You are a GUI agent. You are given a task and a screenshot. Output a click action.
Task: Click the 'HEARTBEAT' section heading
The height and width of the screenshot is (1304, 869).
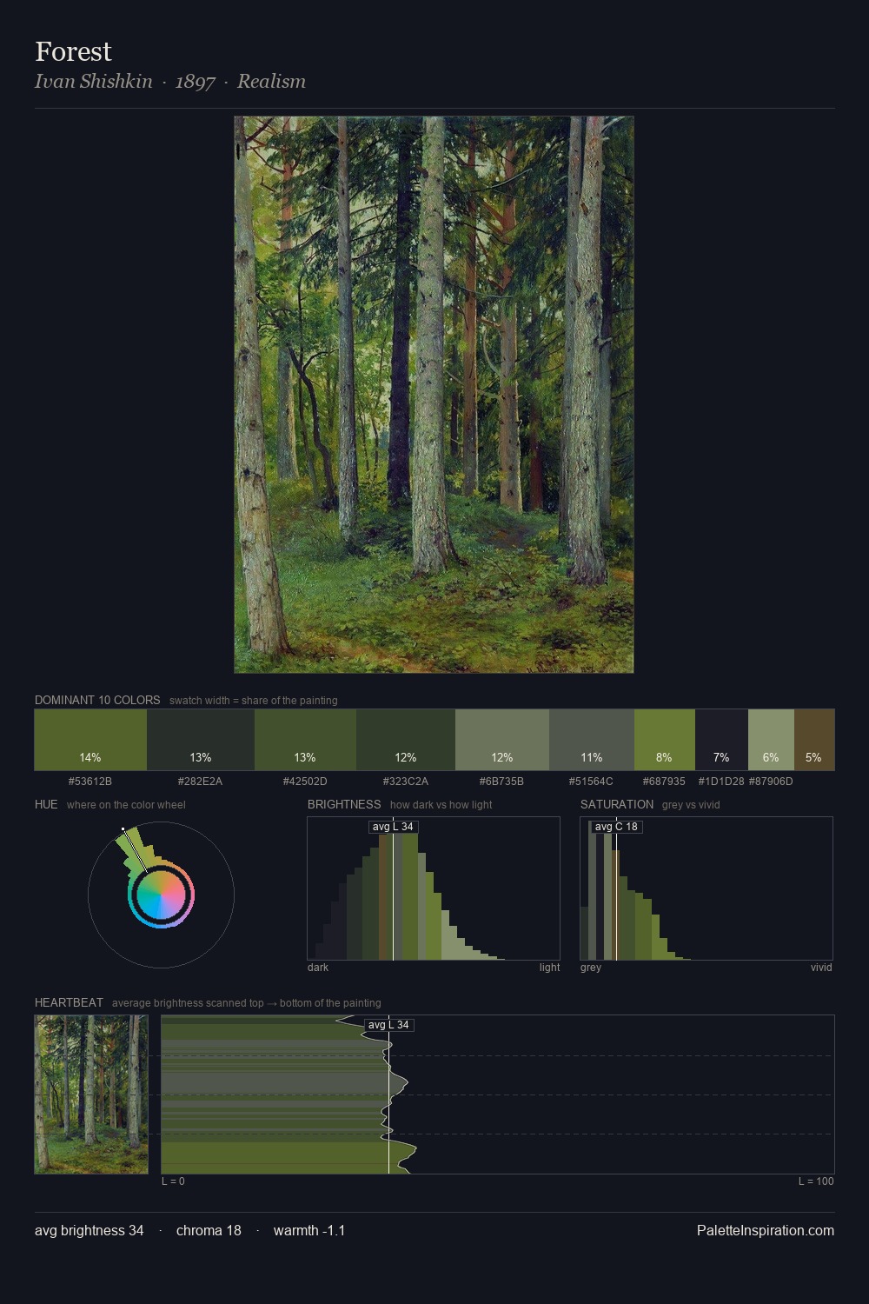pyautogui.click(x=69, y=1002)
